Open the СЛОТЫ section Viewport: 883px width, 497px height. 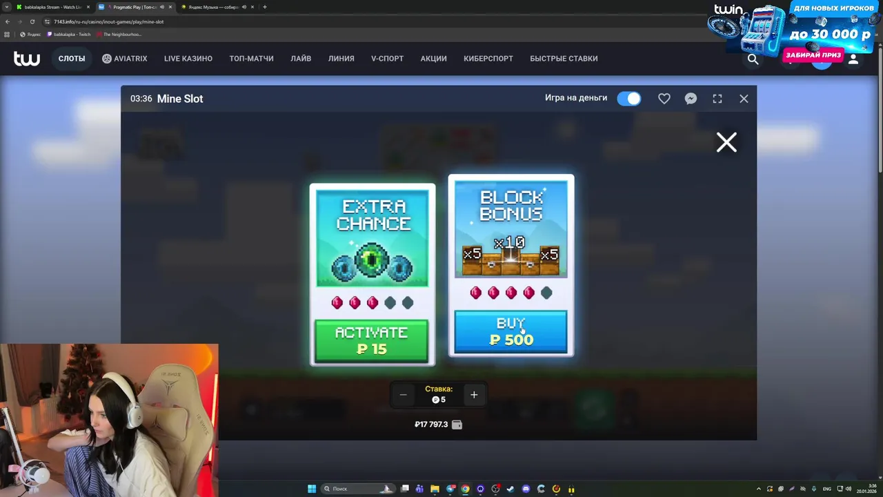72,59
